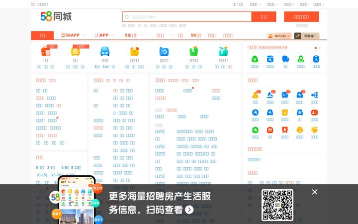Click the red ID card icon

314,112
